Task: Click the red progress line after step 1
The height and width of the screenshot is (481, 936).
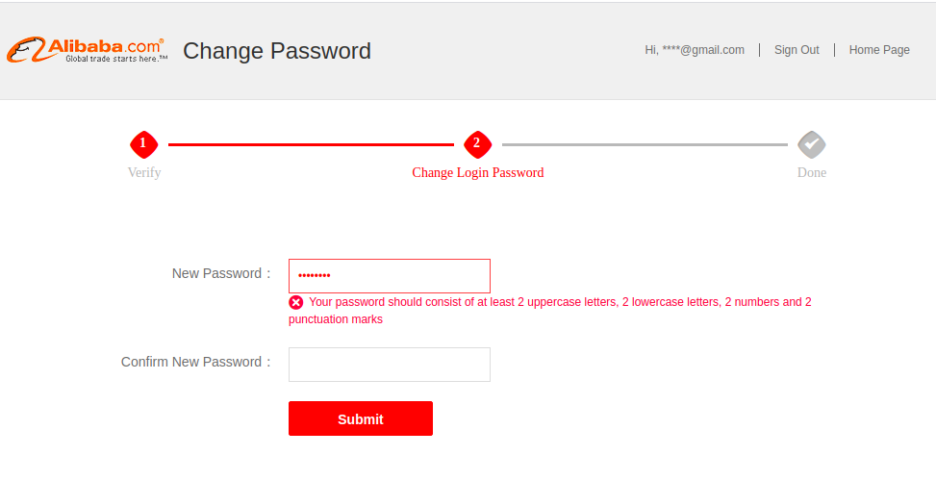Action: (310, 144)
